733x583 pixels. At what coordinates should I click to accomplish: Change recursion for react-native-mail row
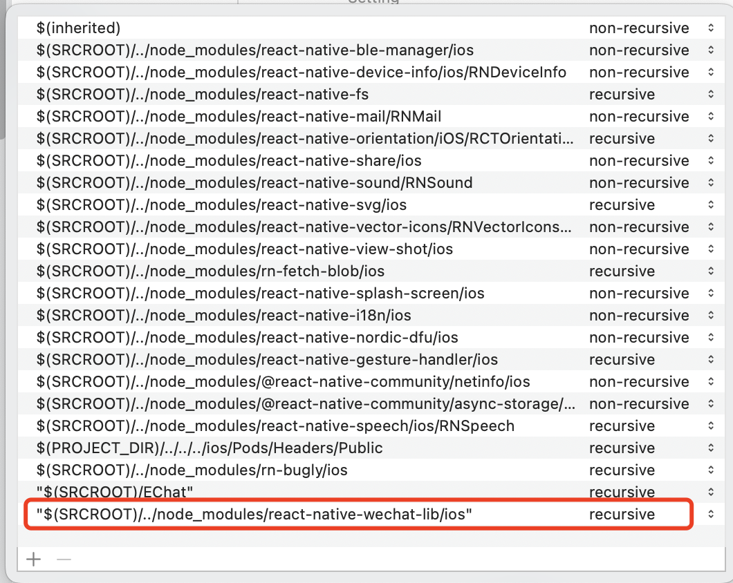coord(711,116)
